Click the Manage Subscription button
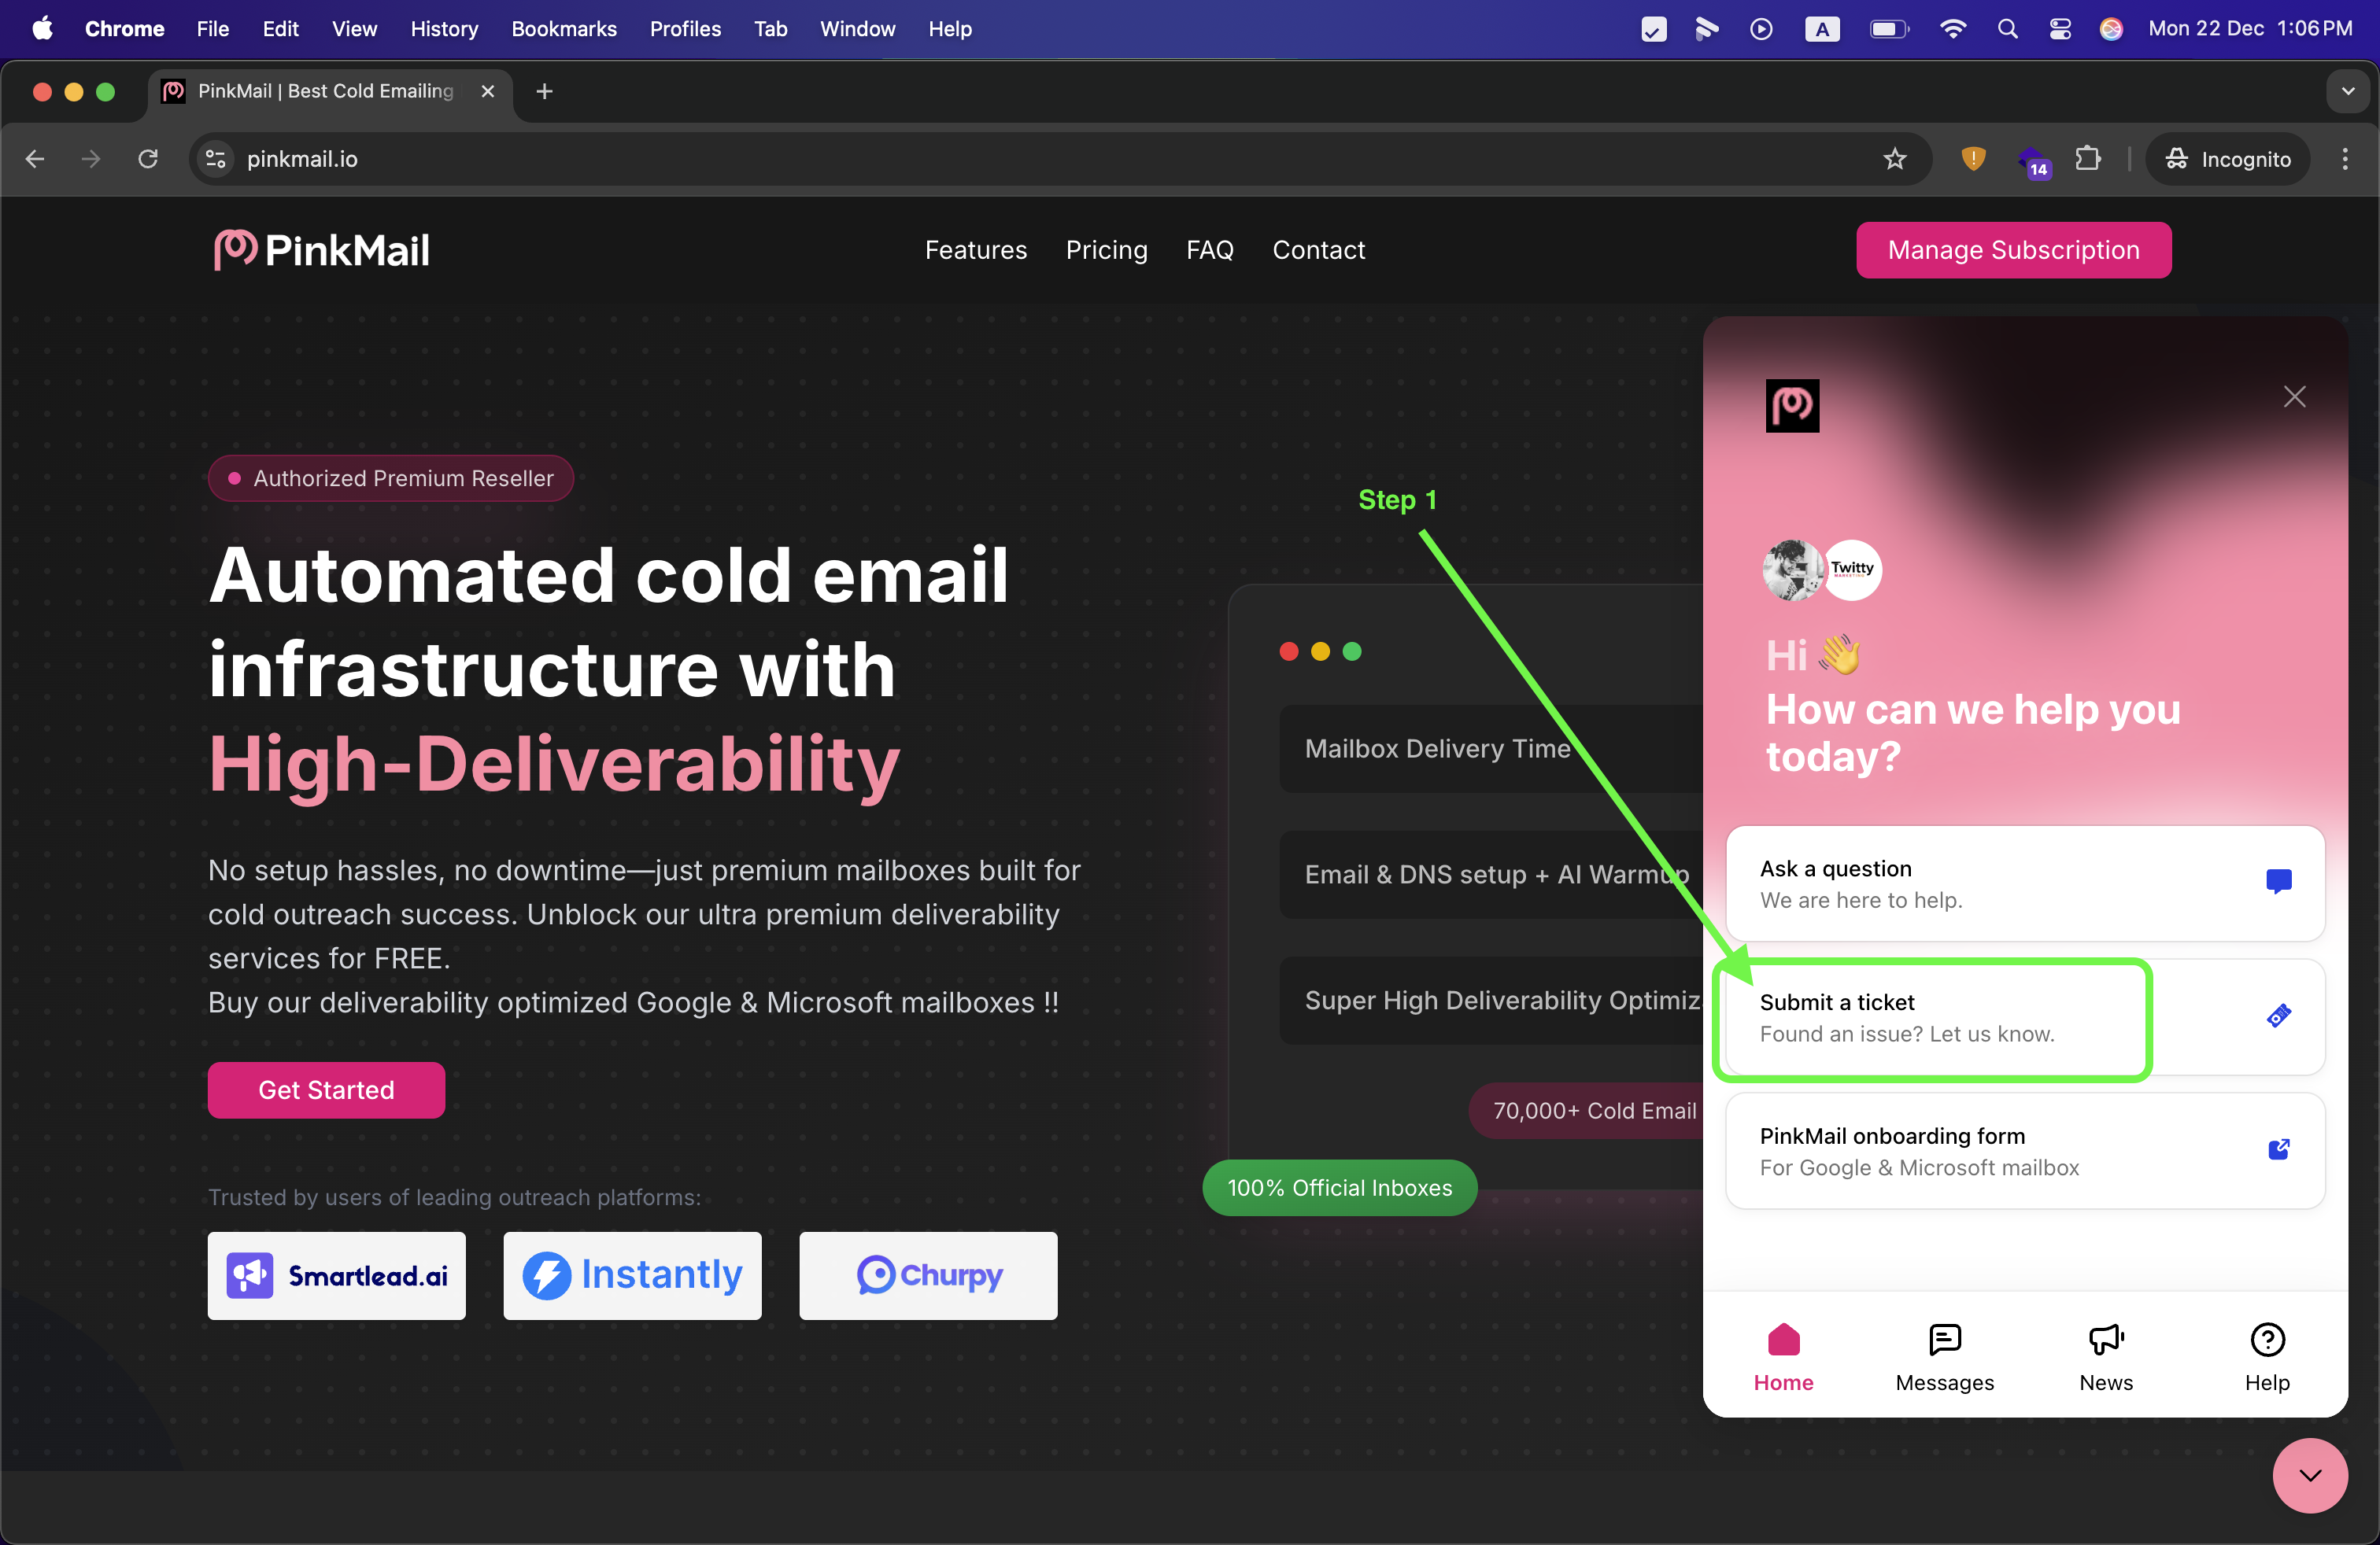This screenshot has height=1545, width=2380. (x=2013, y=250)
